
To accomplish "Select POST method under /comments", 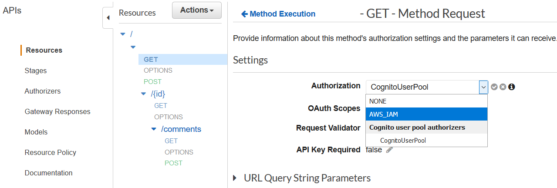I will point(173,163).
